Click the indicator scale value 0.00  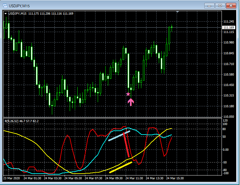(x=225, y=150)
